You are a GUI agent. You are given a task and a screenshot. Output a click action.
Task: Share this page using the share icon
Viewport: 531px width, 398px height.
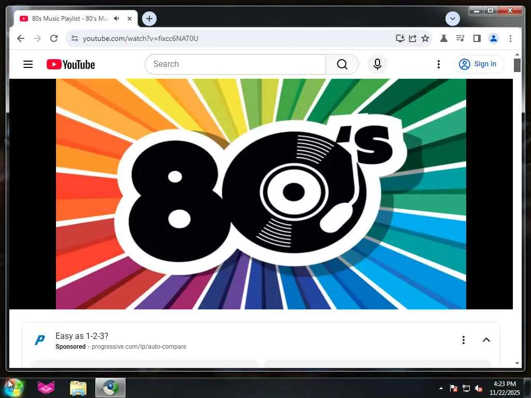click(x=412, y=38)
